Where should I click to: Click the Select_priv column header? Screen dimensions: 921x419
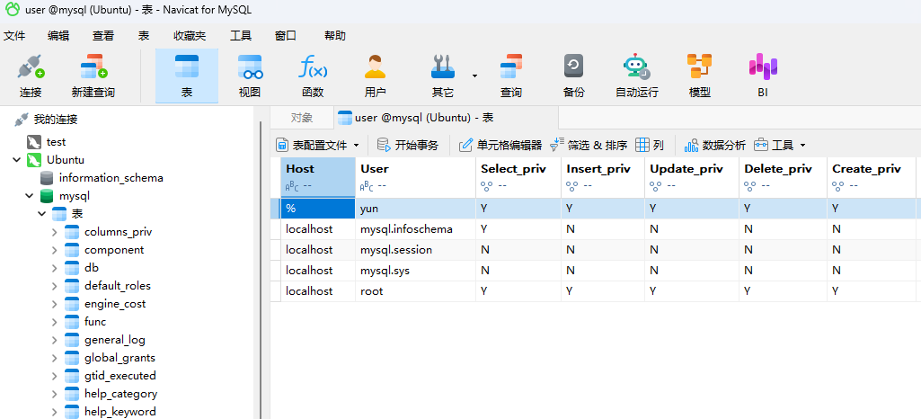[x=518, y=176]
